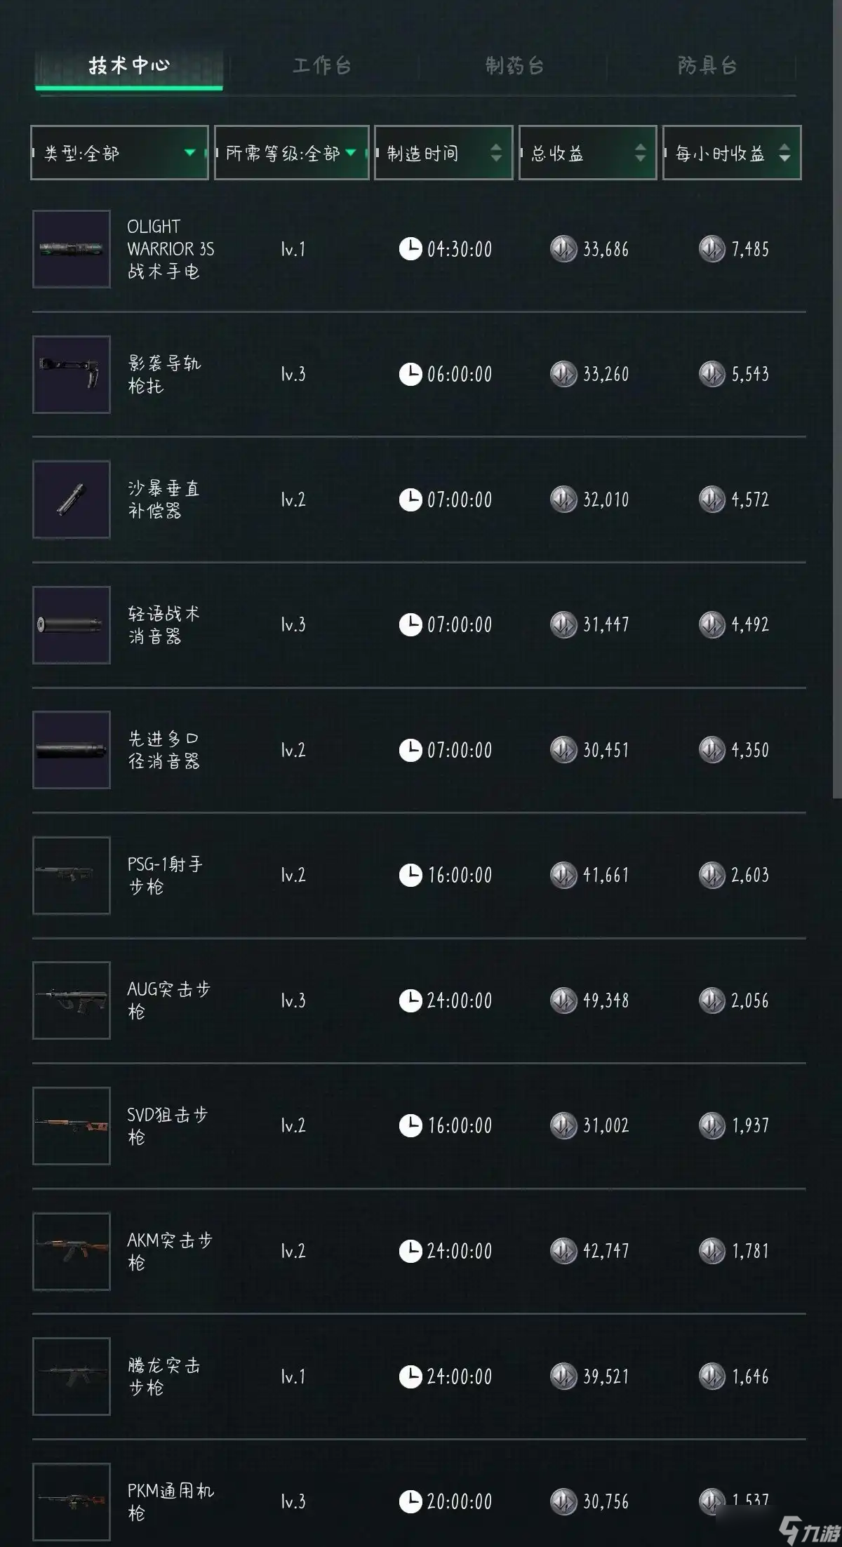The height and width of the screenshot is (1547, 842).
Task: Open the 轻语战术消音器 suppressor icon
Action: click(72, 625)
